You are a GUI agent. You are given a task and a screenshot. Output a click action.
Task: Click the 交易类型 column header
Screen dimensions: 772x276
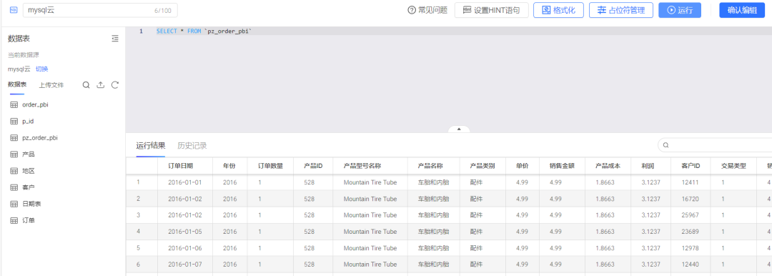pyautogui.click(x=733, y=166)
